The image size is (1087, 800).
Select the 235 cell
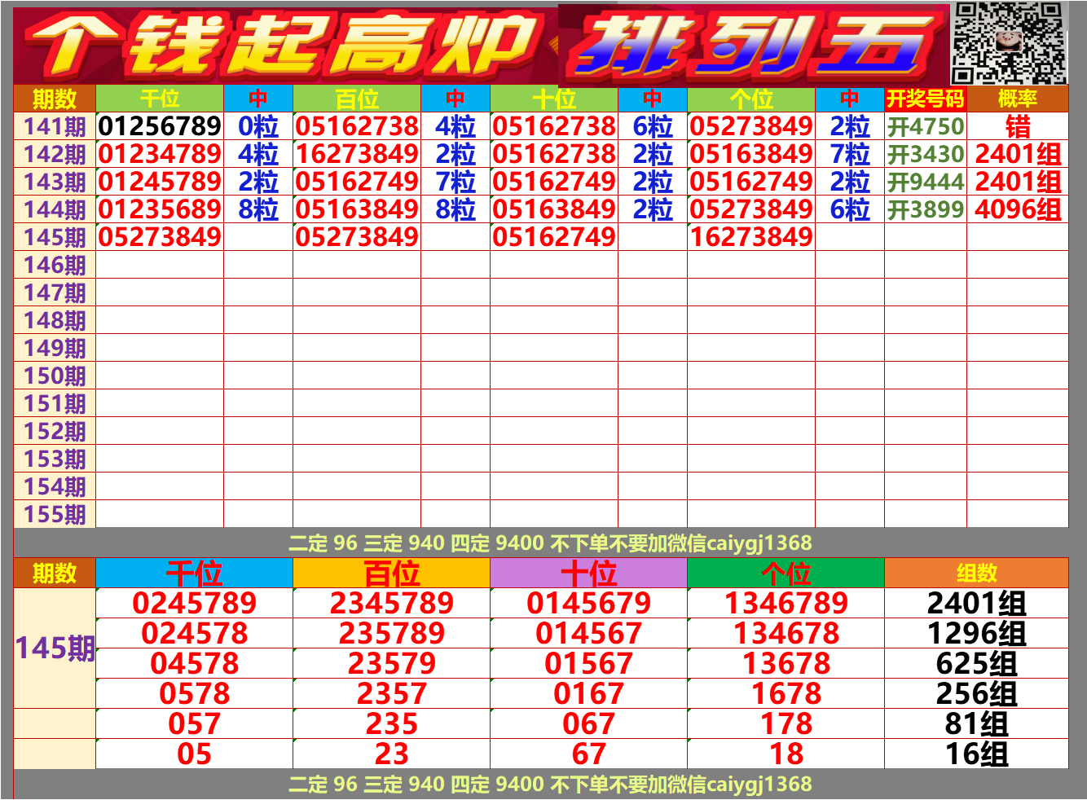click(392, 723)
